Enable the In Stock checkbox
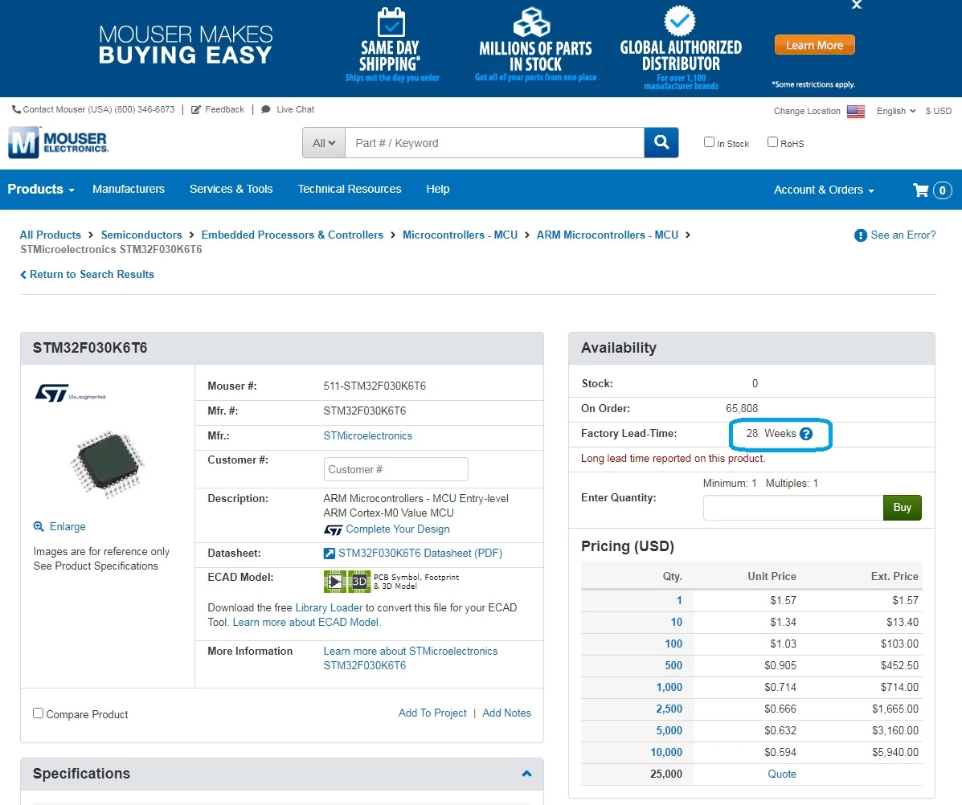Image resolution: width=962 pixels, height=805 pixels. 709,142
